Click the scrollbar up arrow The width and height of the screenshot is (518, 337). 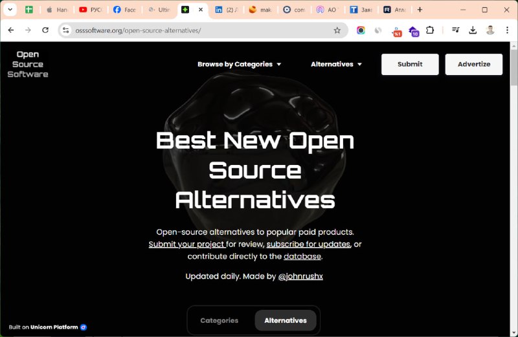click(513, 45)
